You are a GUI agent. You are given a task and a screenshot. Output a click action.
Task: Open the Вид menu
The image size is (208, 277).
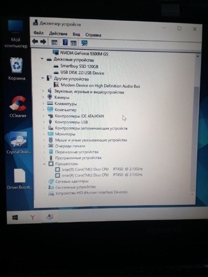coord(76,34)
